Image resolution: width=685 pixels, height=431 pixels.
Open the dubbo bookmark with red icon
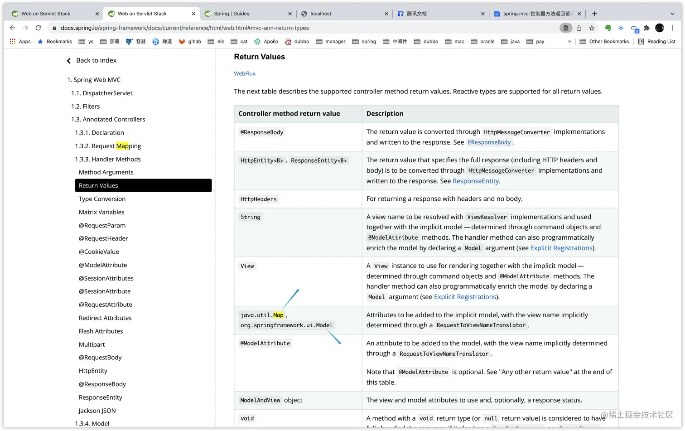click(x=297, y=41)
